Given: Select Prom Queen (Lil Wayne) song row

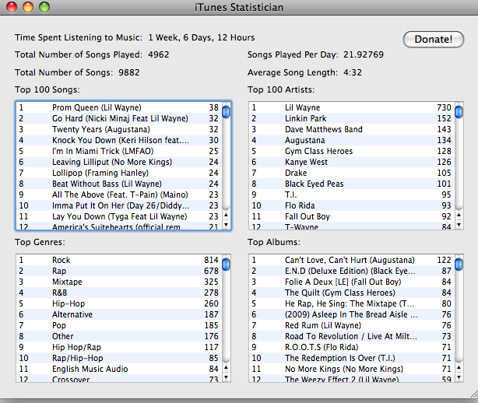Looking at the screenshot, I should click(x=119, y=107).
